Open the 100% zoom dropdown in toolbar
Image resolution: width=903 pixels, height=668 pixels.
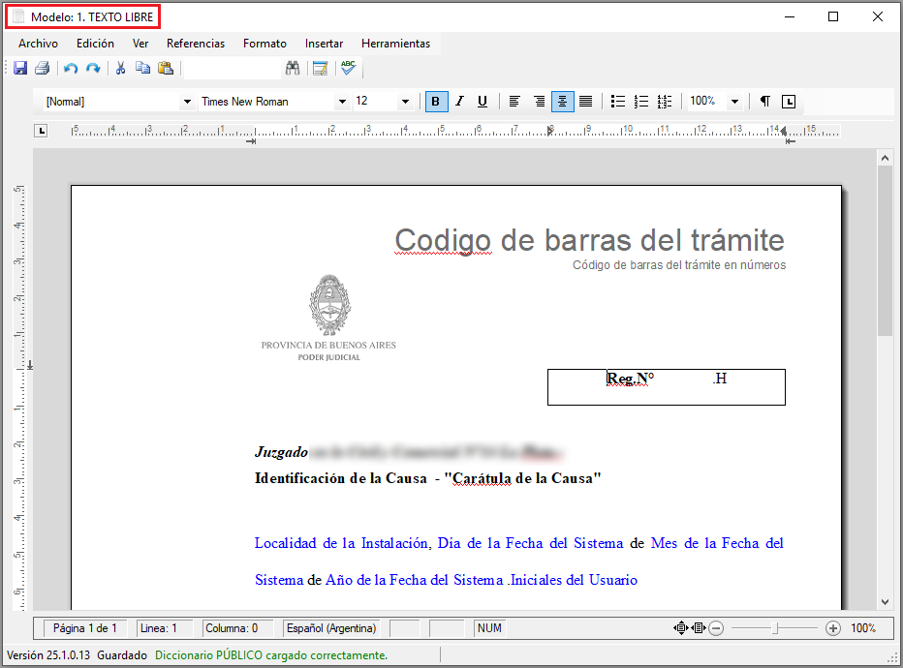(734, 102)
